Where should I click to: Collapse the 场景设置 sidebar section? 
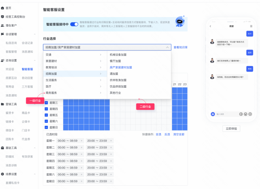pos(35,174)
